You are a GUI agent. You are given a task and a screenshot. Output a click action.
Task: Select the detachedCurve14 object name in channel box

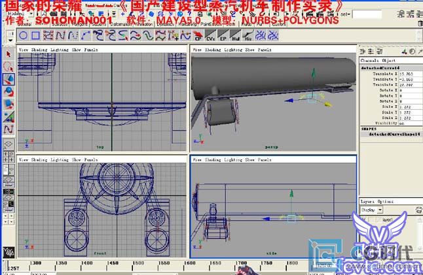380,68
